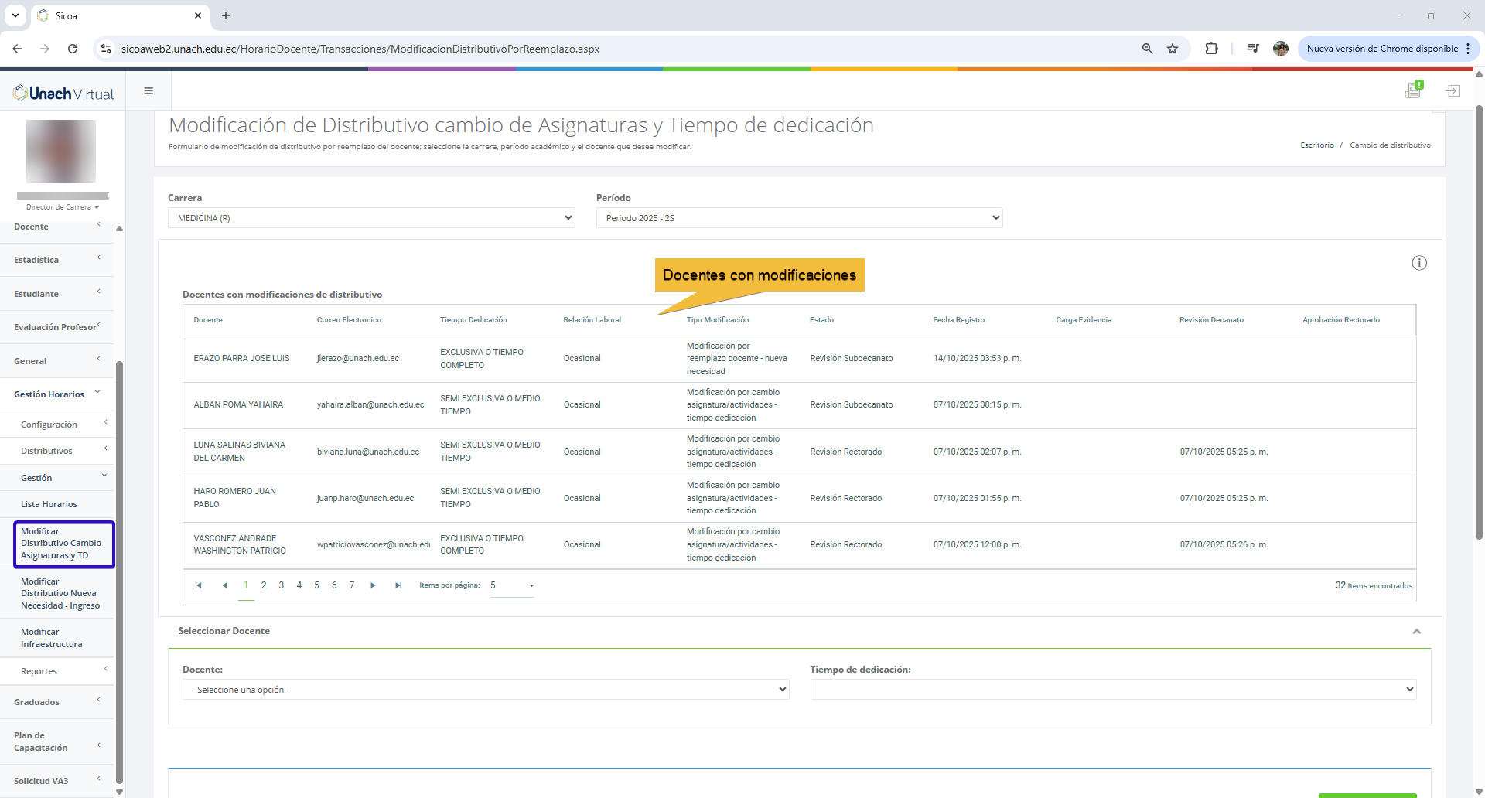Reload the page in the browser

point(73,49)
